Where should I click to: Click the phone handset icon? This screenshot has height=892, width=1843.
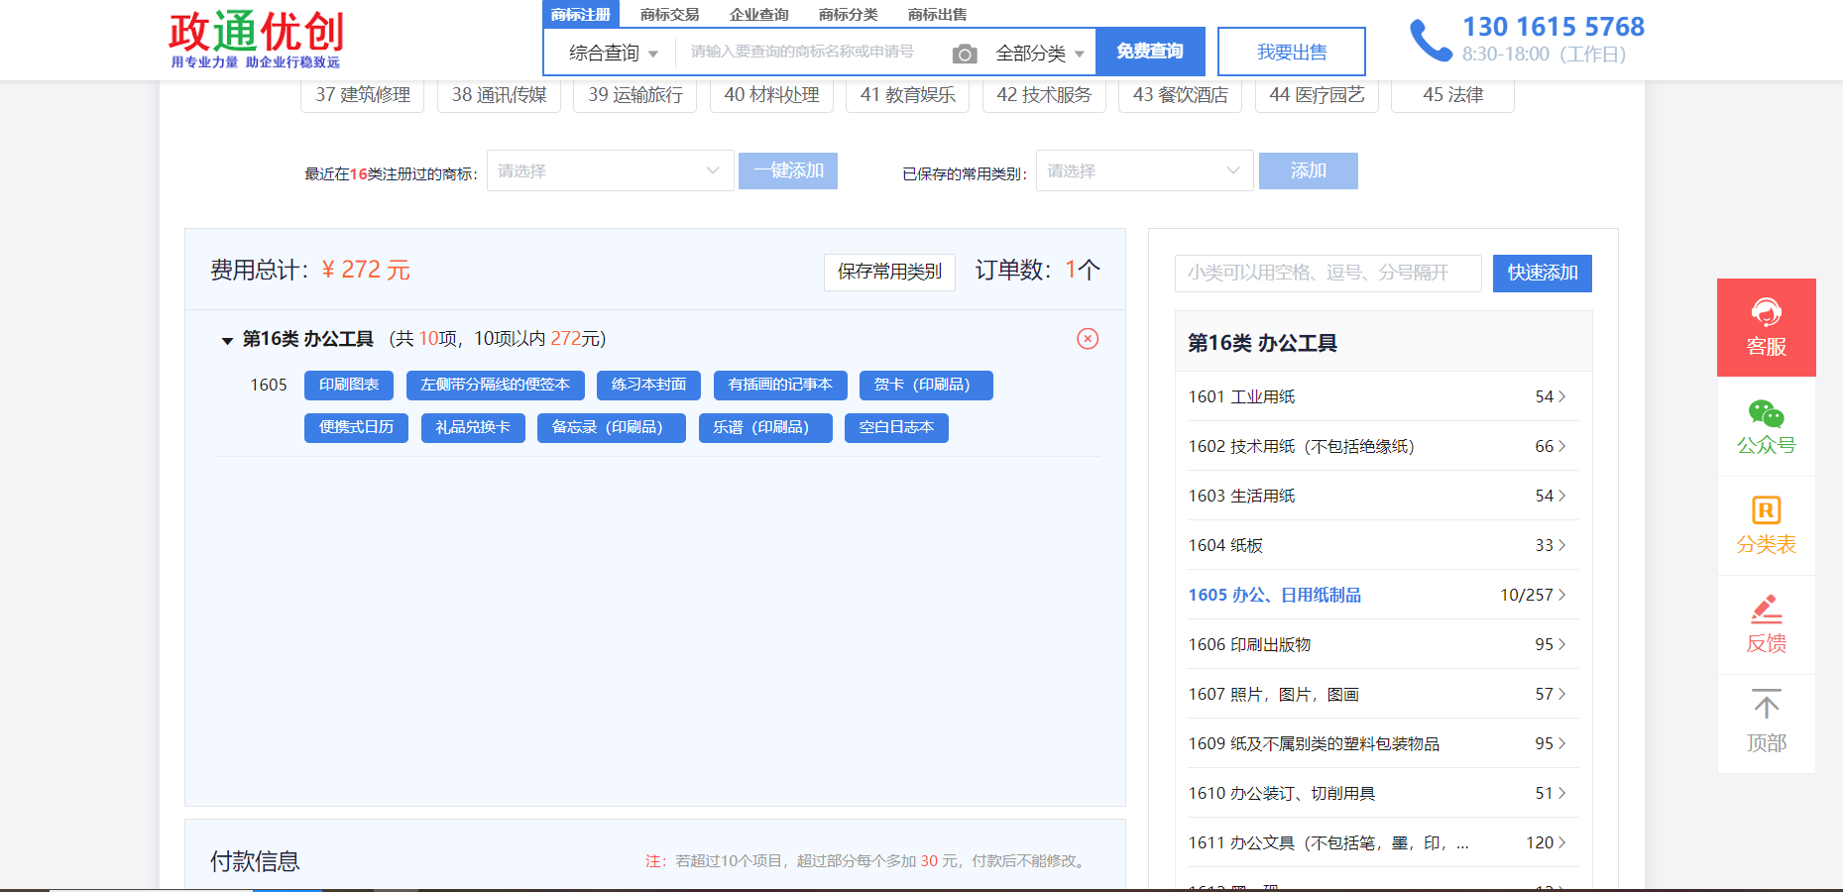[1431, 41]
